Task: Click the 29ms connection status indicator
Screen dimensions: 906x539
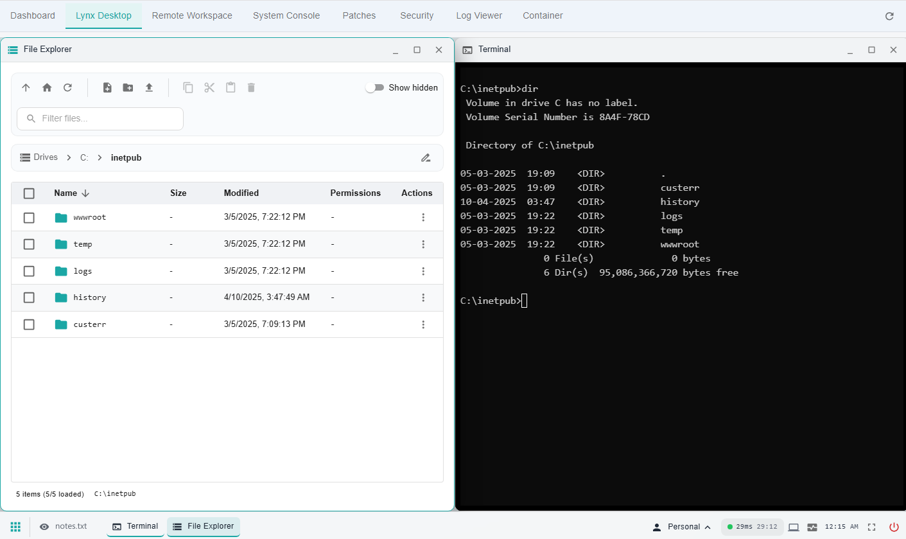Action: (x=752, y=527)
